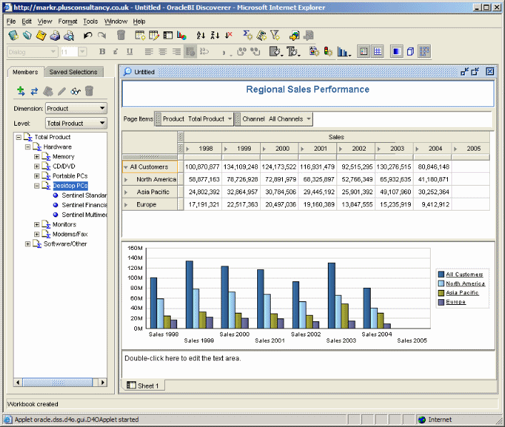This screenshot has height=427, width=505.
Task: Click the Undo arrow icon
Action: [88, 35]
